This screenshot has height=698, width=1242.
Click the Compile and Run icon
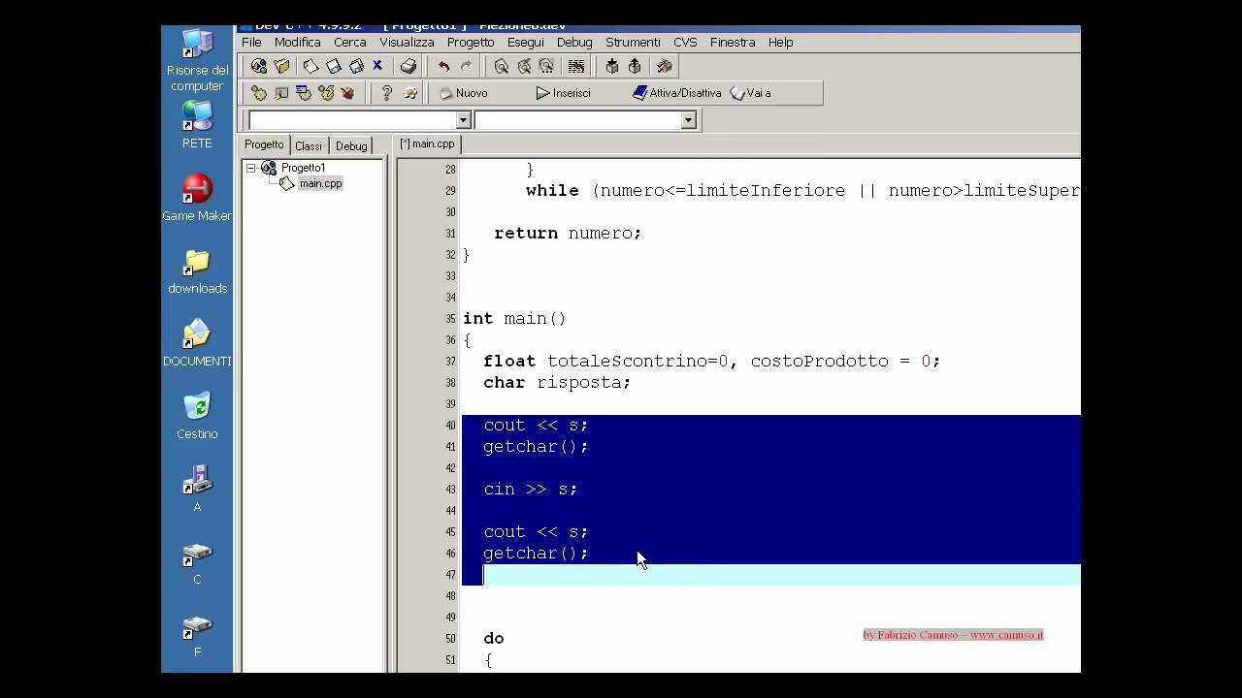click(304, 93)
